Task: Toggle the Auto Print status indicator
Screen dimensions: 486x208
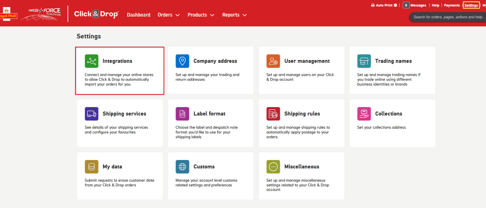Action: point(395,6)
